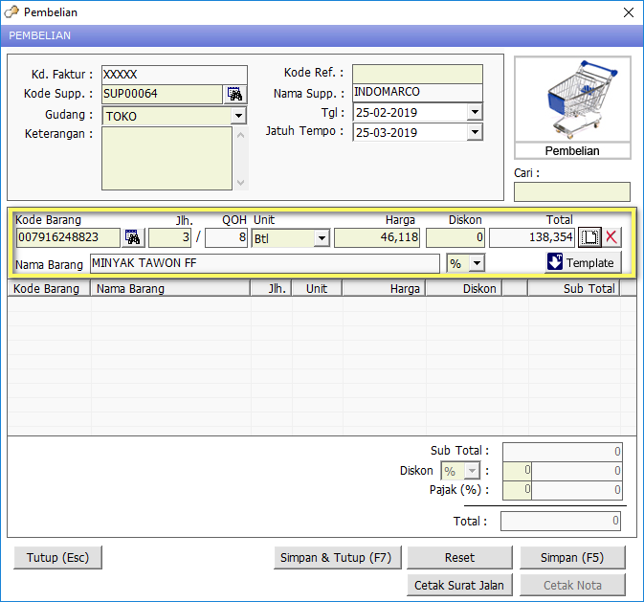
Task: Expand the Unit Btl dropdown
Action: click(322, 238)
